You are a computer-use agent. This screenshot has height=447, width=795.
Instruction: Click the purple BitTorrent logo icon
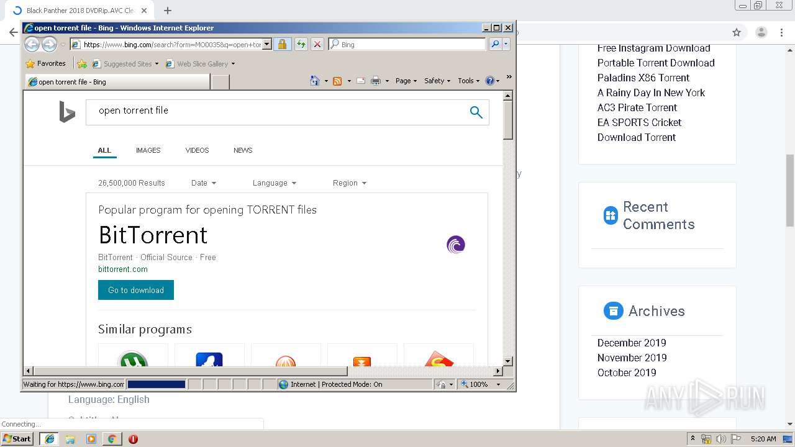(456, 245)
